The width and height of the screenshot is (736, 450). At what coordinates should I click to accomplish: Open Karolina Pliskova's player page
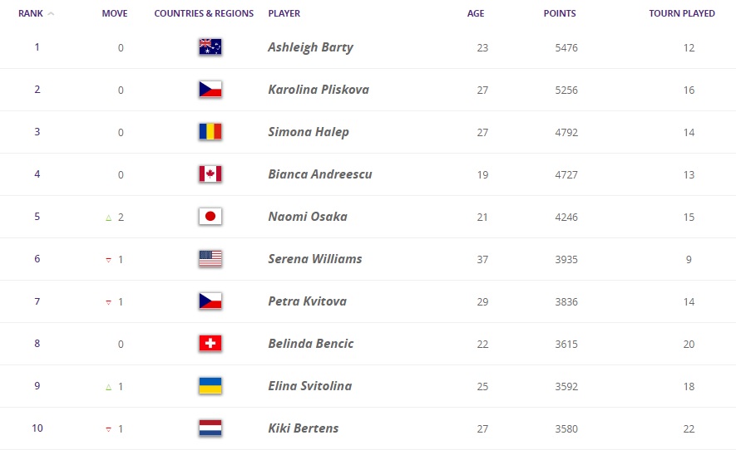click(x=319, y=90)
